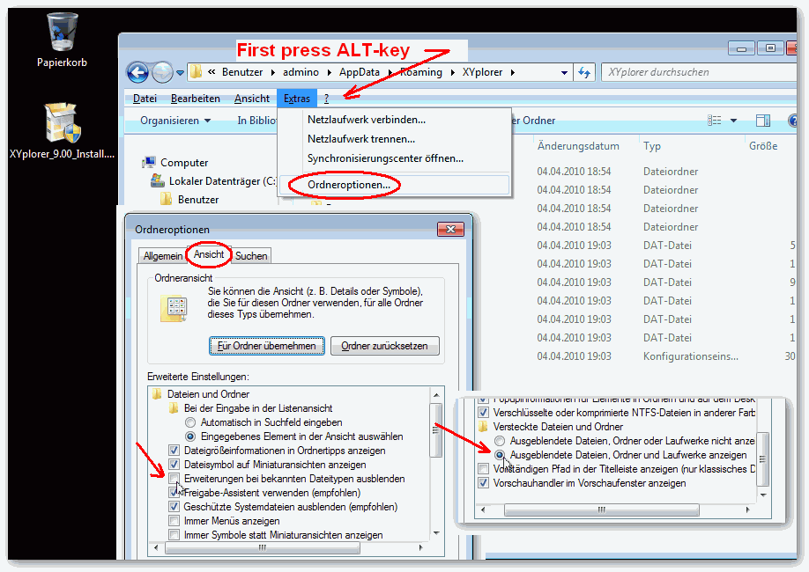
Task: Select Ausgeblendete Dateien, Ordner und Laufwerke anzeigen
Action: pos(501,455)
